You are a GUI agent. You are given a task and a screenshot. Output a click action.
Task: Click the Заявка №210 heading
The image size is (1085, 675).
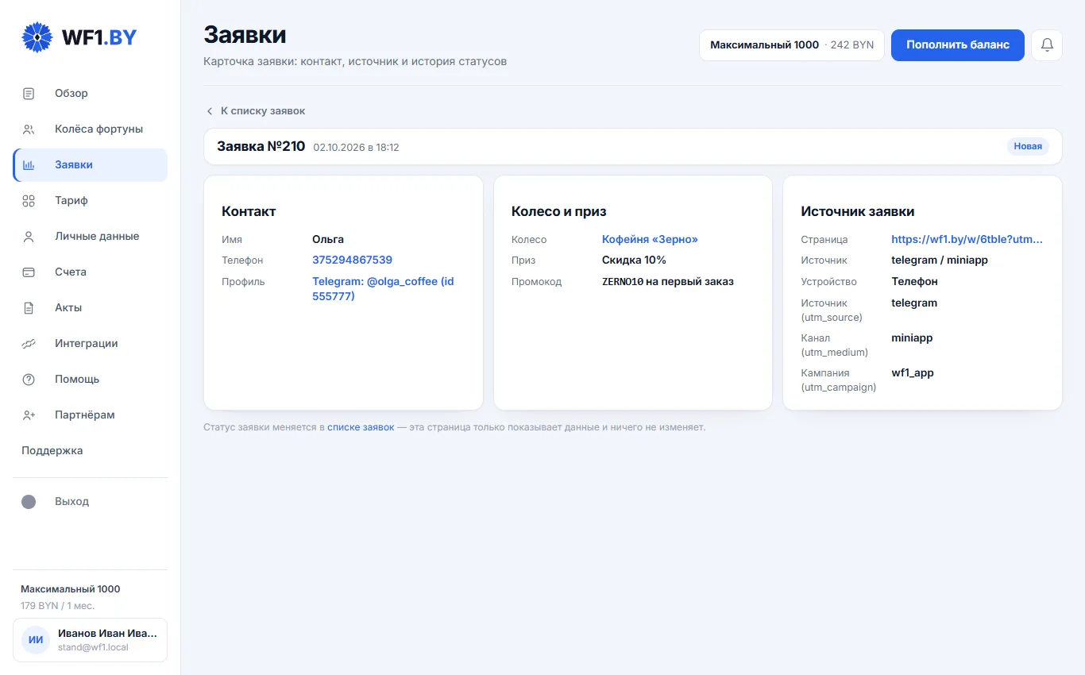coord(261,147)
